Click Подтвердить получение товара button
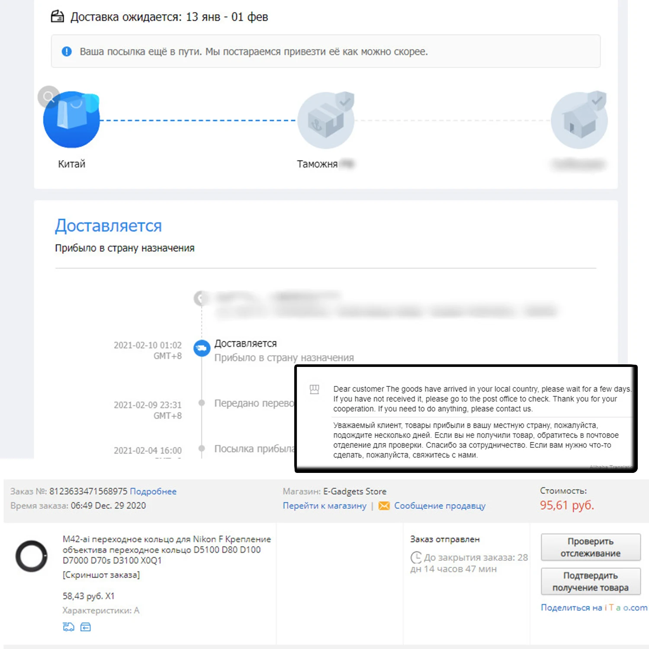This screenshot has width=649, height=649. coord(591,582)
